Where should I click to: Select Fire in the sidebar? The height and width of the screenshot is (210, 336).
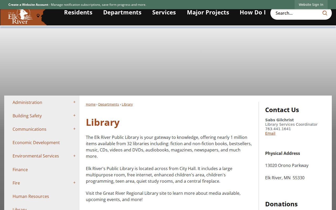click(x=16, y=183)
